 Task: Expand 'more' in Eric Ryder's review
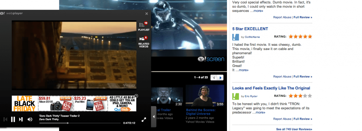pyautogui.click(x=261, y=112)
